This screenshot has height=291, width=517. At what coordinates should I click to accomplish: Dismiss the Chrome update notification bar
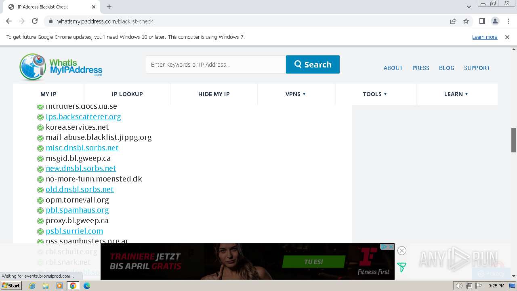click(x=507, y=37)
